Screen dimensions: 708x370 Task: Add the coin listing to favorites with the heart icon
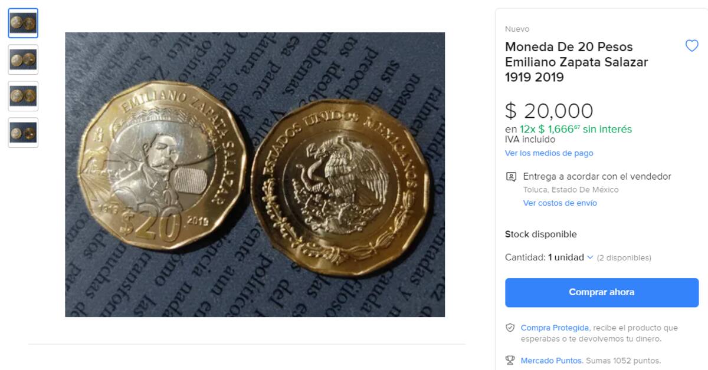tap(691, 46)
